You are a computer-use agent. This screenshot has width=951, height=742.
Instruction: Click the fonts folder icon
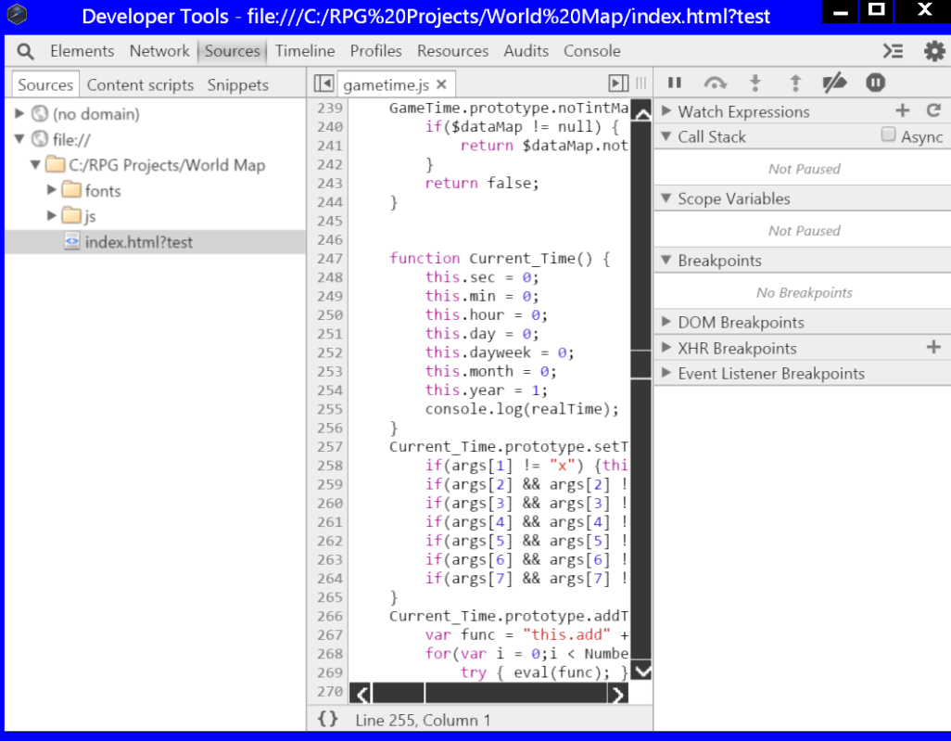coord(71,190)
